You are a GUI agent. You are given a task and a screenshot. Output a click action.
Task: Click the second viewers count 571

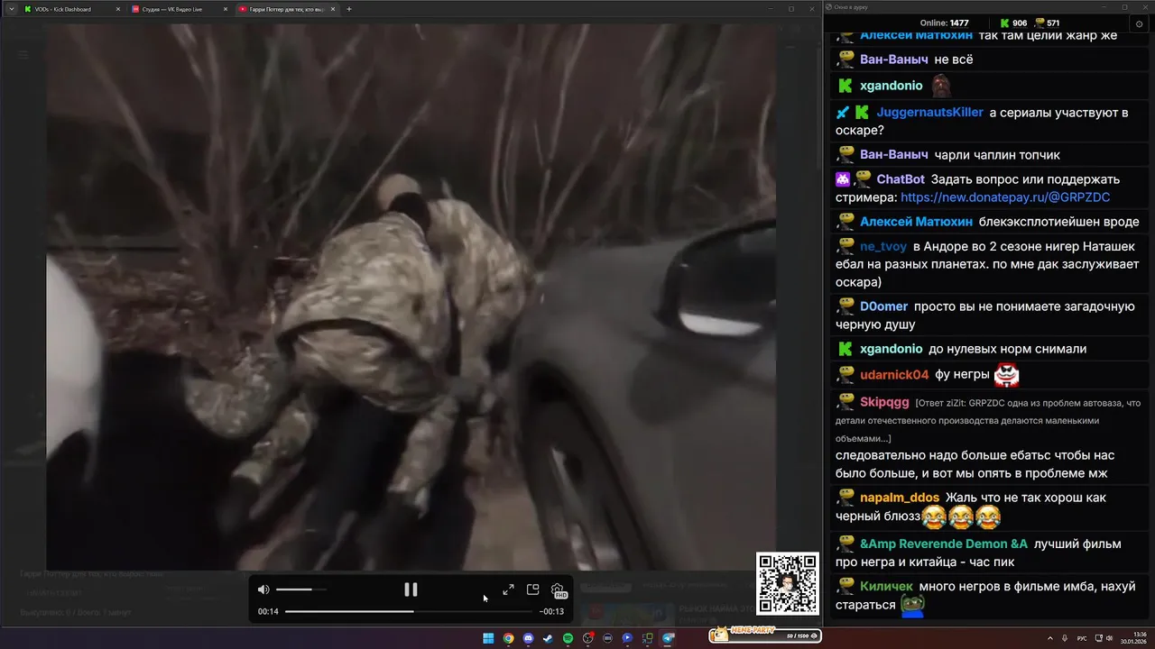pyautogui.click(x=1047, y=23)
